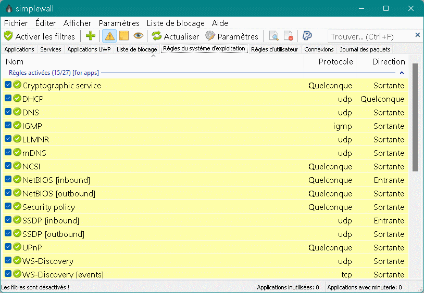Click green status icon of mDNS rule
The height and width of the screenshot is (293, 424).
click(17, 152)
